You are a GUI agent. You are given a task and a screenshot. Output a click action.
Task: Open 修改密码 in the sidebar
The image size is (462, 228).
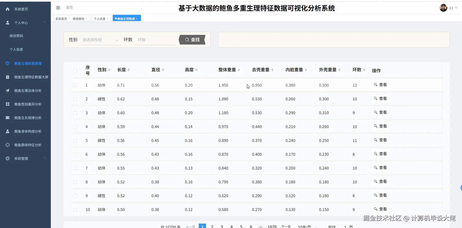pos(16,36)
